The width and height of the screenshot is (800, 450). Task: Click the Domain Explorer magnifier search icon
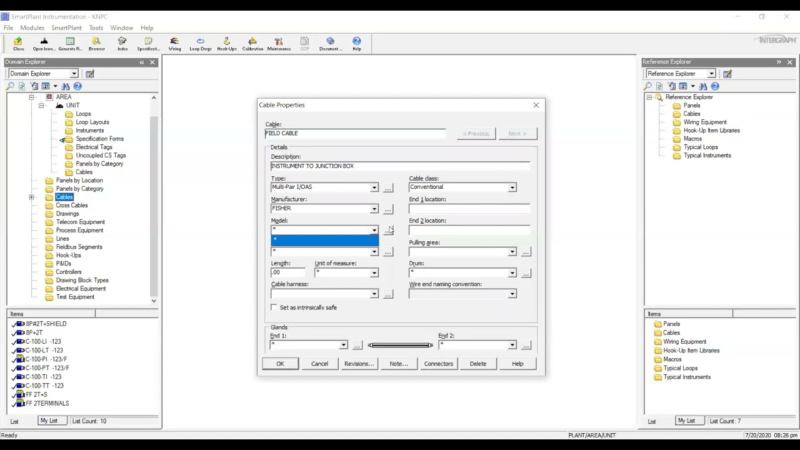(11, 86)
